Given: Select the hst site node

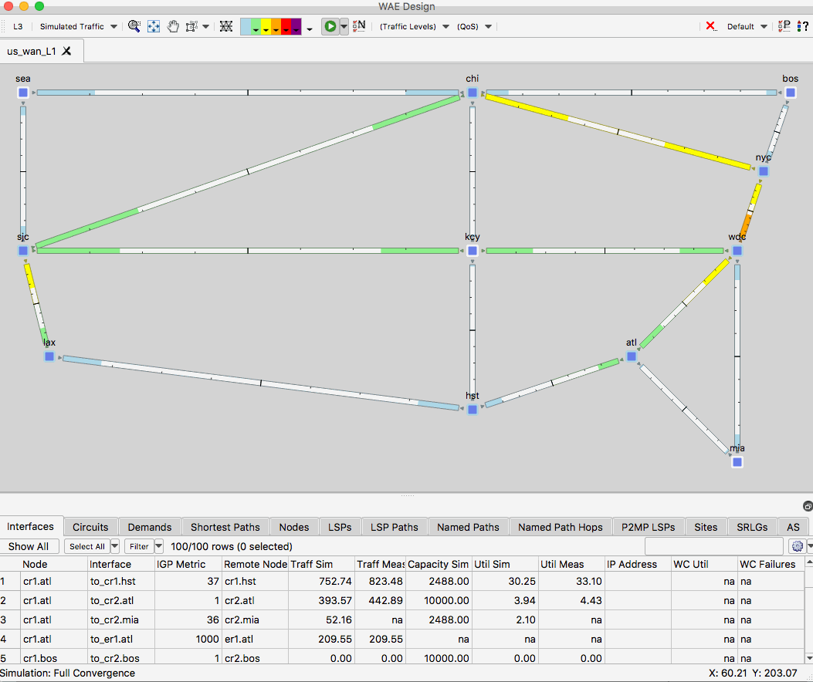Looking at the screenshot, I should point(473,410).
